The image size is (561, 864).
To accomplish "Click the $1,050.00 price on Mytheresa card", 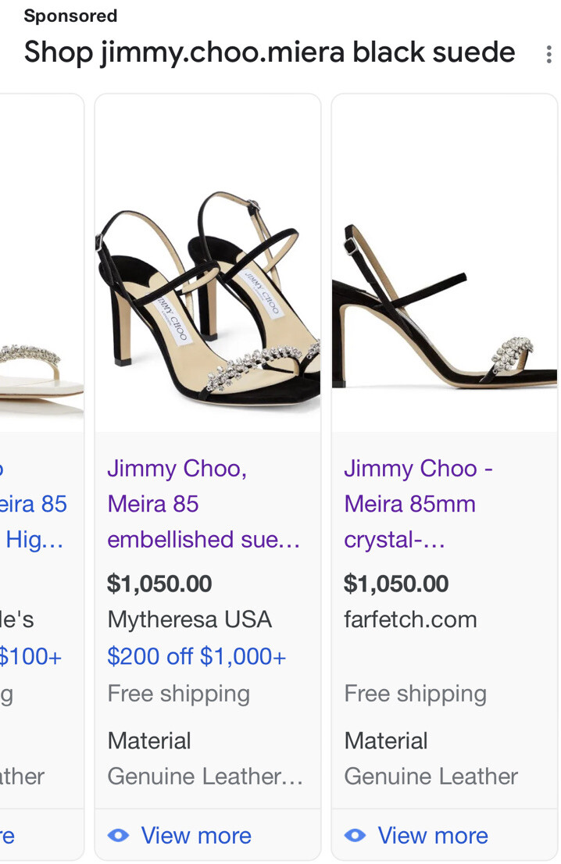I will point(159,584).
